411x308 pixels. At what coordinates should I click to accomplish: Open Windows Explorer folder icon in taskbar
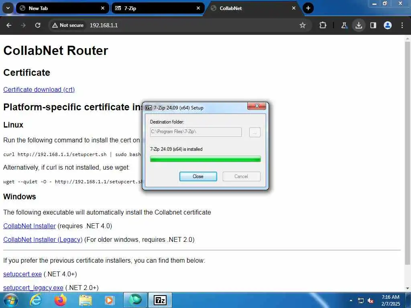click(x=85, y=300)
